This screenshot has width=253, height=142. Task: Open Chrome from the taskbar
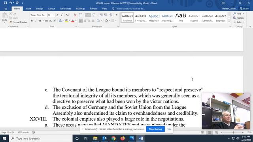(113, 138)
